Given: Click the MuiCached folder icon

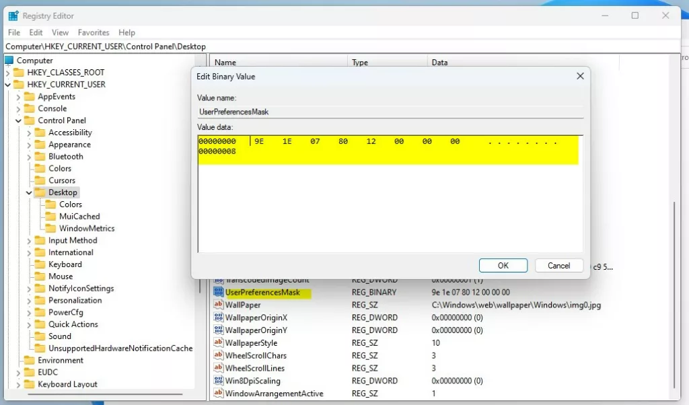Looking at the screenshot, I should click(51, 216).
